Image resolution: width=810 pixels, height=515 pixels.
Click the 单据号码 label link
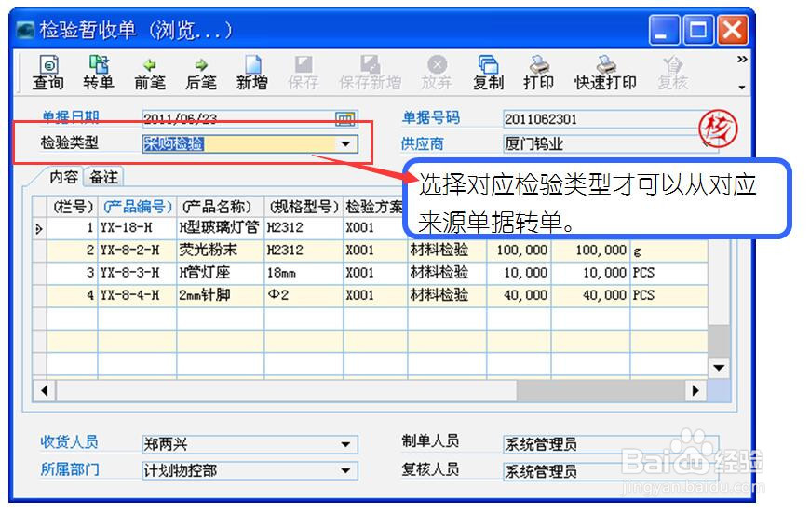pyautogui.click(x=430, y=117)
